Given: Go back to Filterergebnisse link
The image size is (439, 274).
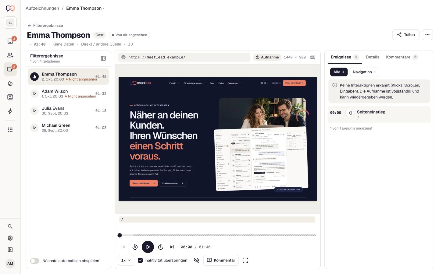Looking at the screenshot, I should (45, 26).
